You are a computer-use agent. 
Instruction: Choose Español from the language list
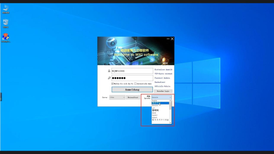click(160, 115)
